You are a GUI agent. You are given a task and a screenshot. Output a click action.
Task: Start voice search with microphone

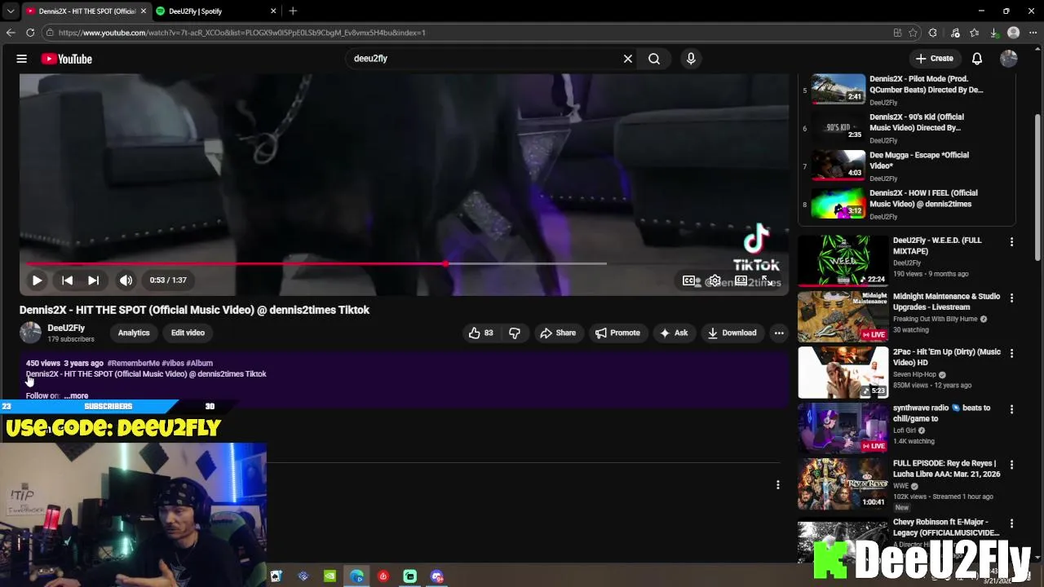point(691,59)
